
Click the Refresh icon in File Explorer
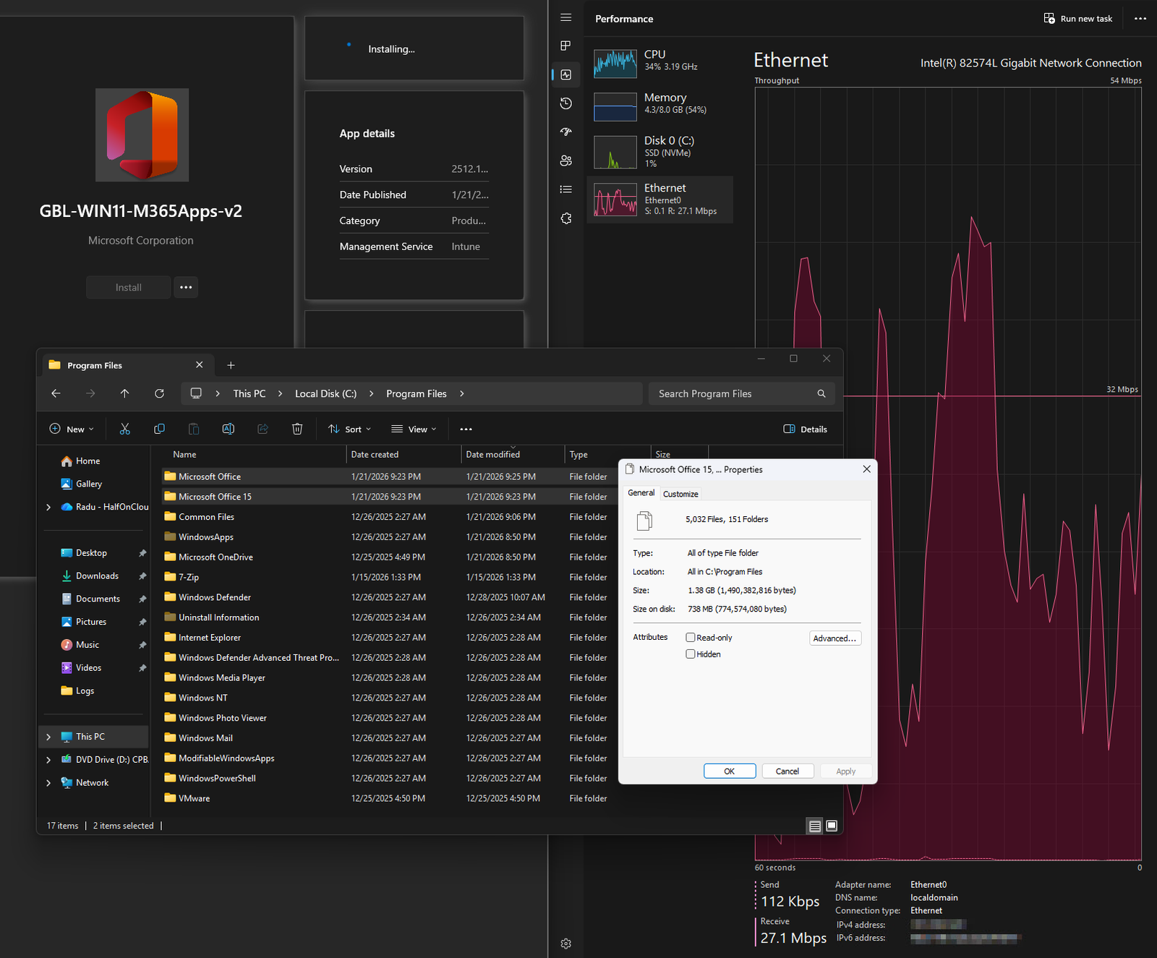click(x=159, y=393)
